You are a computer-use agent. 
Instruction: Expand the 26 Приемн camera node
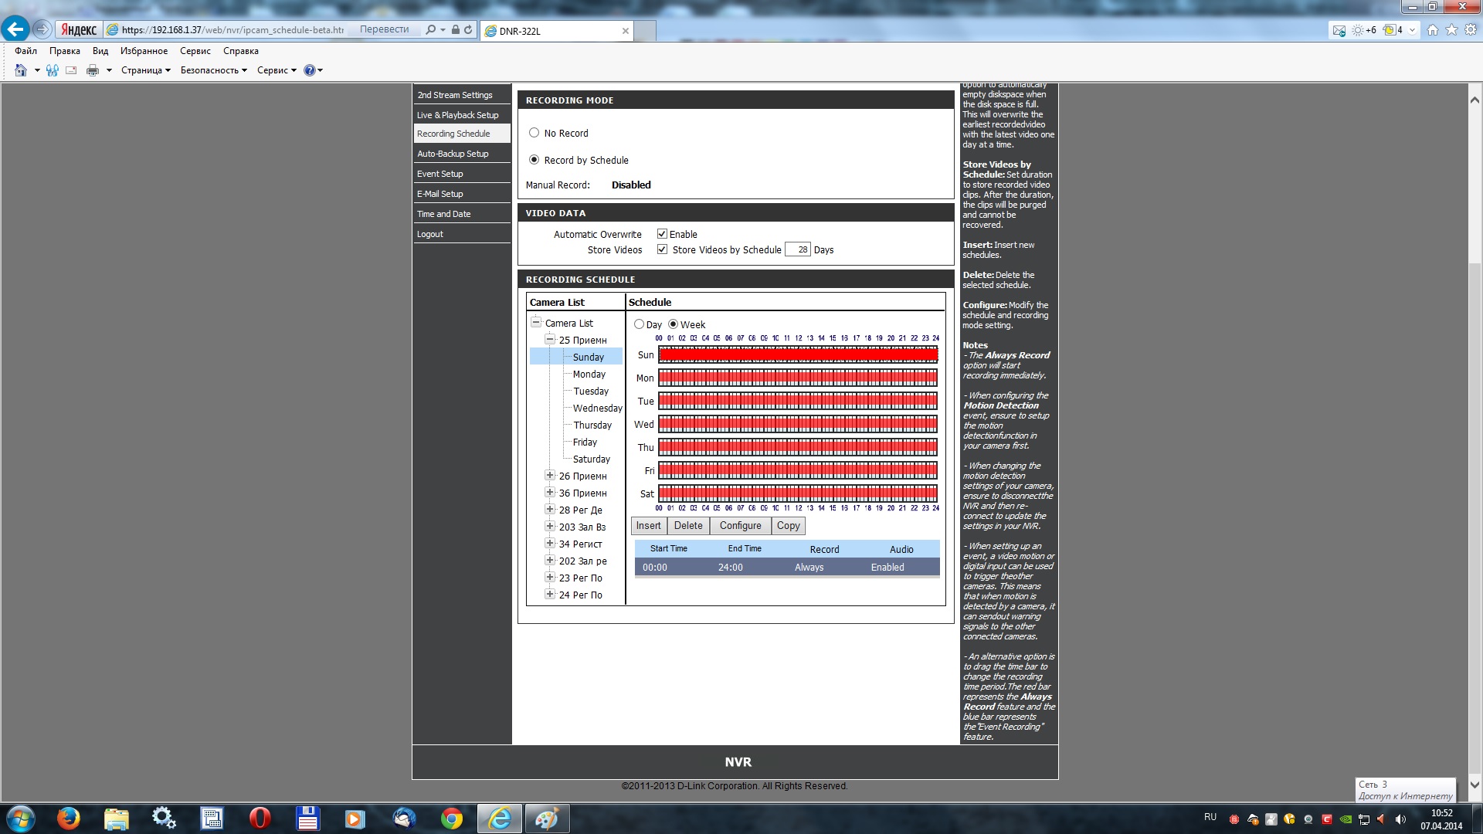point(550,476)
